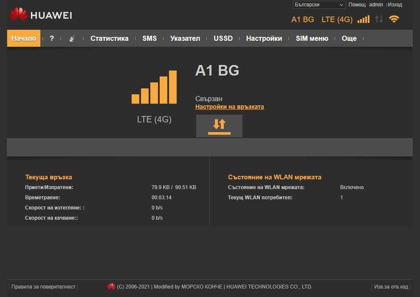Click the header signal strength bars icon
The width and height of the screenshot is (420, 297).
click(364, 19)
